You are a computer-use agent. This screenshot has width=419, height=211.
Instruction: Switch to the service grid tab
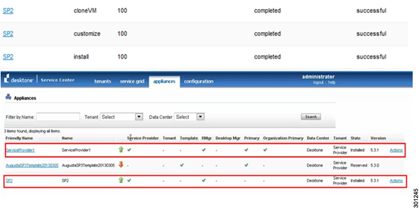click(132, 81)
